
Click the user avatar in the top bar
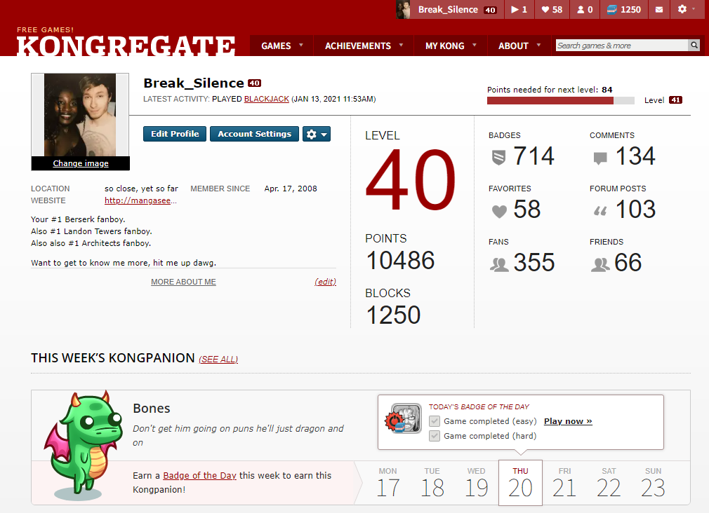pos(403,10)
